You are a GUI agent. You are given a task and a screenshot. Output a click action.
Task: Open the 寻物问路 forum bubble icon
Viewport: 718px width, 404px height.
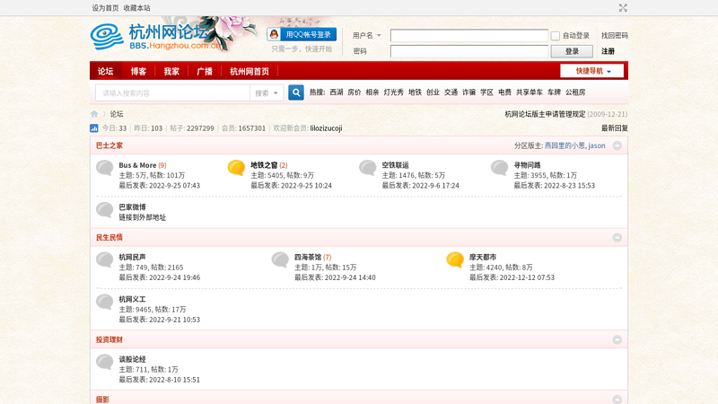pos(500,168)
